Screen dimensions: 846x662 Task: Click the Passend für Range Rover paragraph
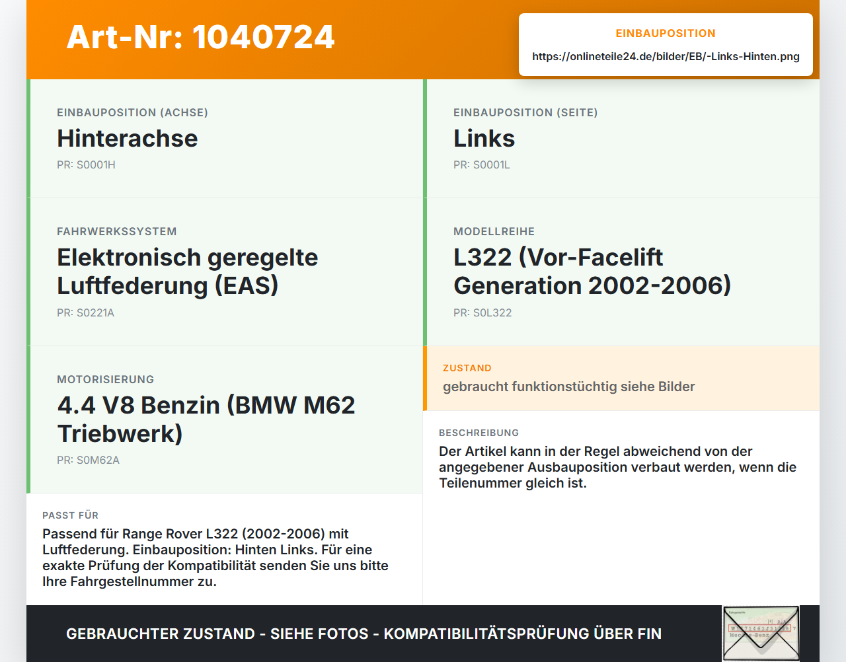coord(215,558)
